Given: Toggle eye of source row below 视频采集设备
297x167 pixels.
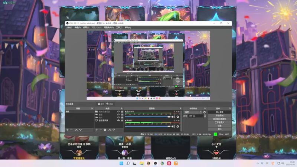Looking at the screenshot, I should [x=118, y=115].
